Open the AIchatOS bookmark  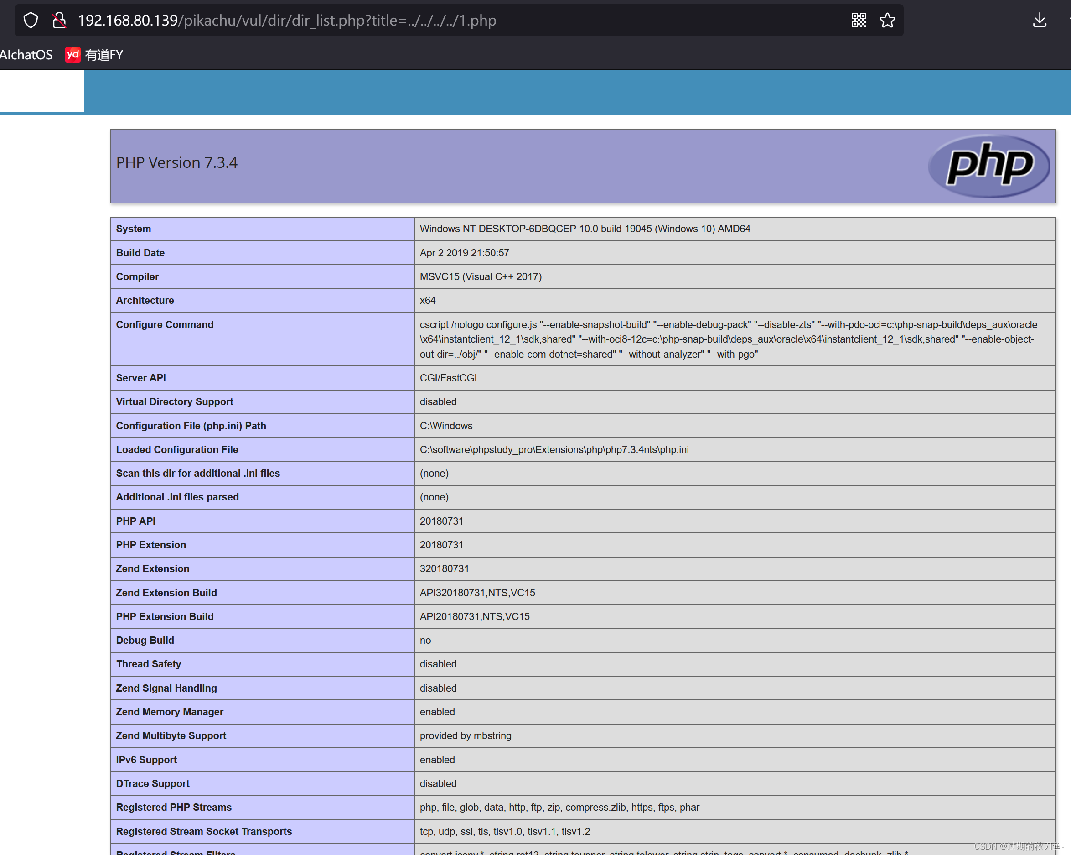pos(26,55)
